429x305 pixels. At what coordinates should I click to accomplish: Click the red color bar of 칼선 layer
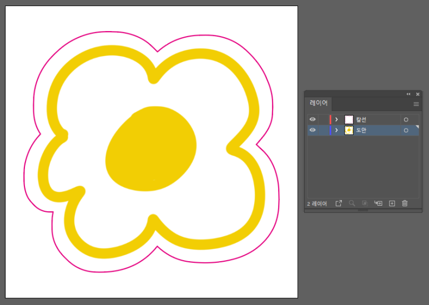[331, 119]
